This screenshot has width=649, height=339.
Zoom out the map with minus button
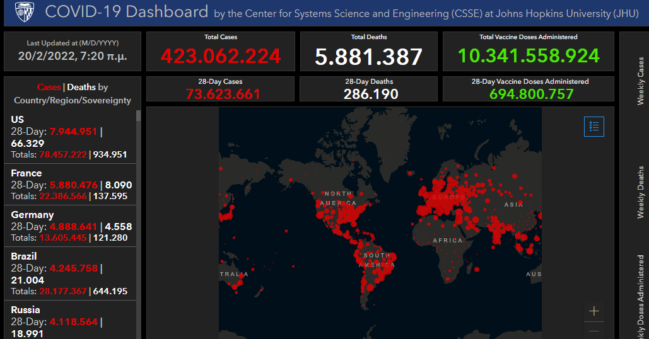click(x=593, y=331)
